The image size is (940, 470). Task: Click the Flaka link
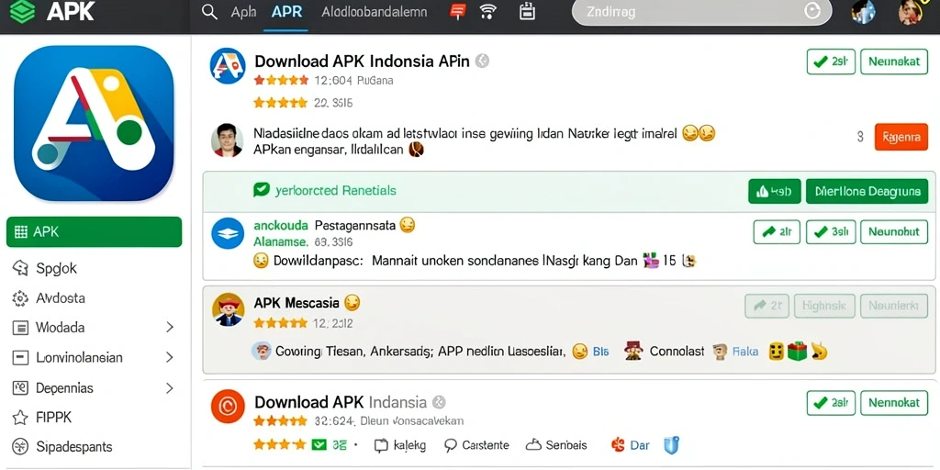[745, 352]
